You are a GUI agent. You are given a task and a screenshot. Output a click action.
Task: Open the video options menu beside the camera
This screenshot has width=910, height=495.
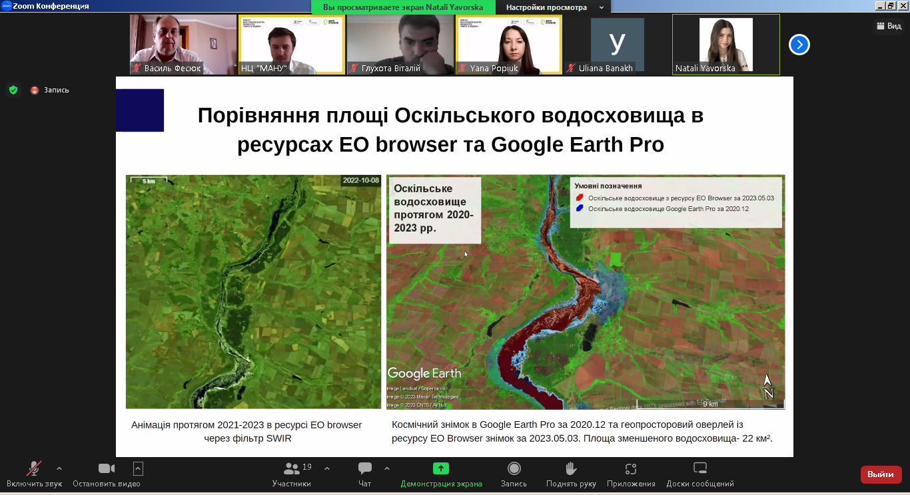(x=138, y=468)
